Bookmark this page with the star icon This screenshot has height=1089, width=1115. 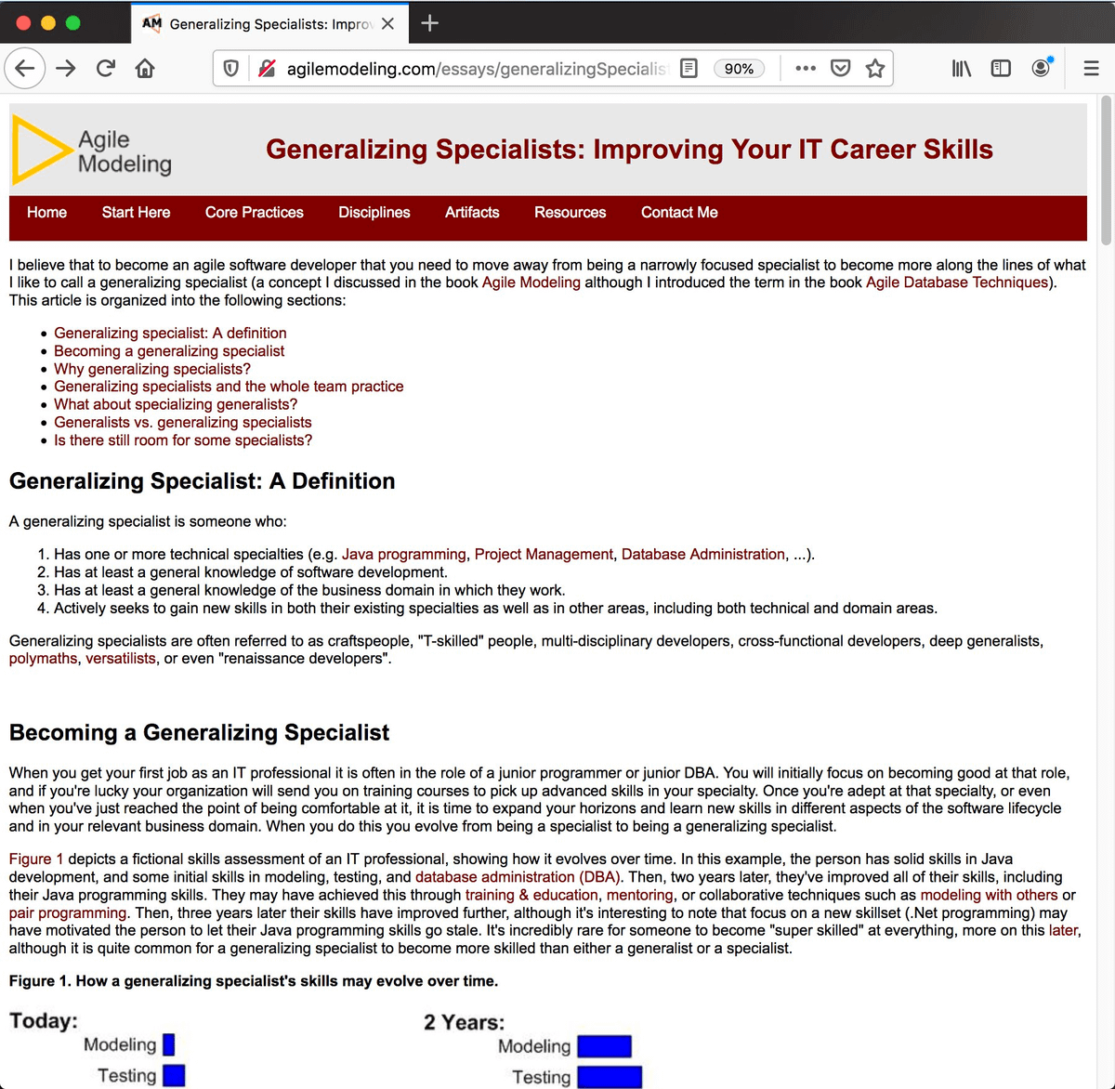(x=875, y=69)
